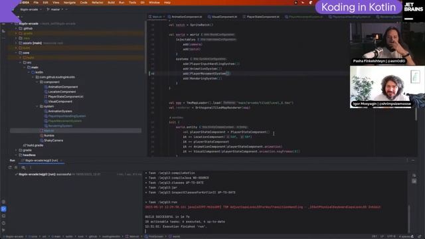Open RenderingSystem in project tree

coord(60,126)
